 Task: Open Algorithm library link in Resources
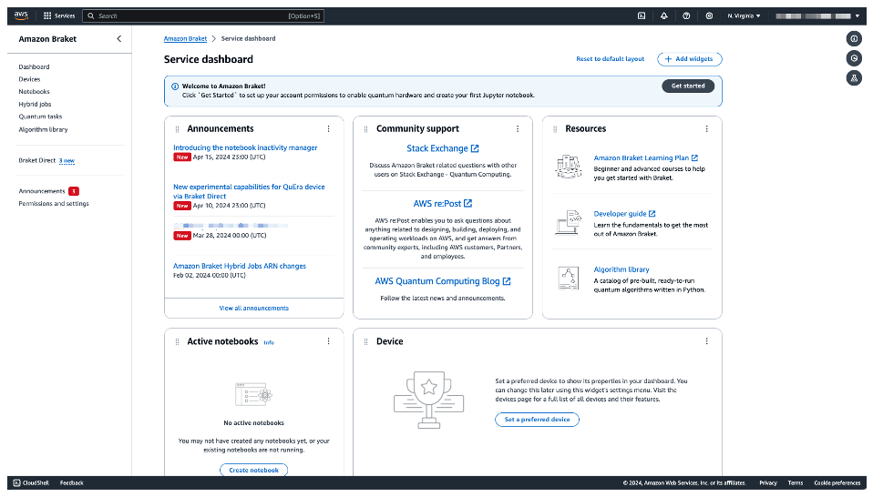(x=621, y=269)
